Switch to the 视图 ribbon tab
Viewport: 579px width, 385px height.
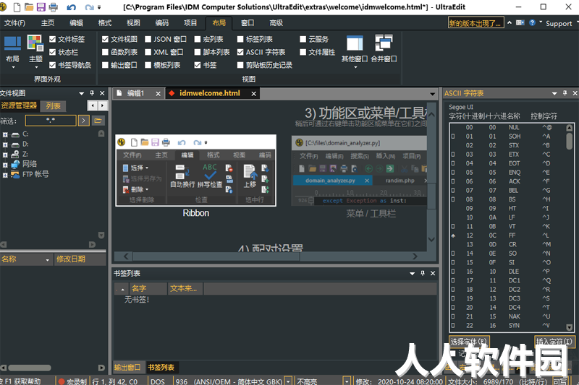tap(133, 23)
